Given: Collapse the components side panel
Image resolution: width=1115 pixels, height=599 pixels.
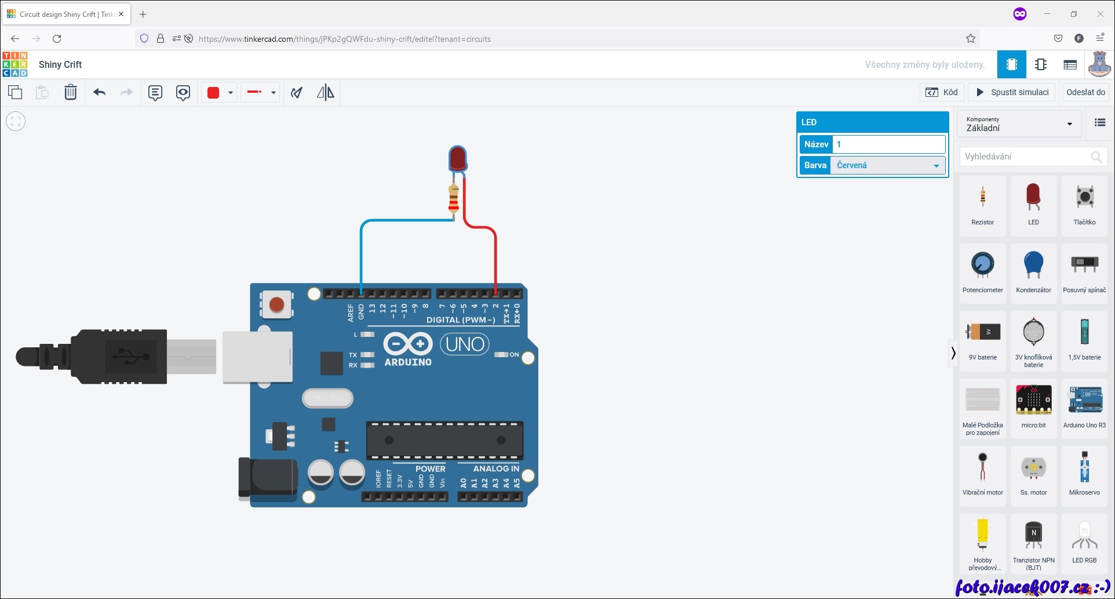Looking at the screenshot, I should tap(953, 353).
